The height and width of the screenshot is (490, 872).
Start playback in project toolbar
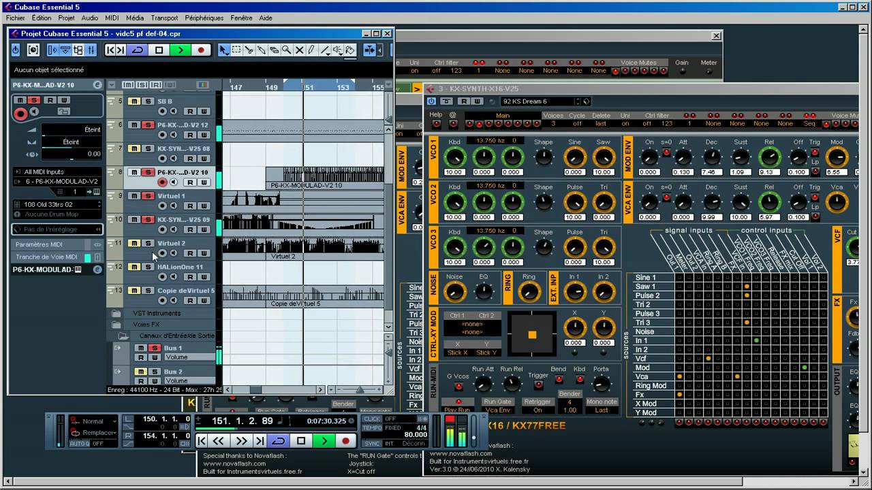point(181,50)
